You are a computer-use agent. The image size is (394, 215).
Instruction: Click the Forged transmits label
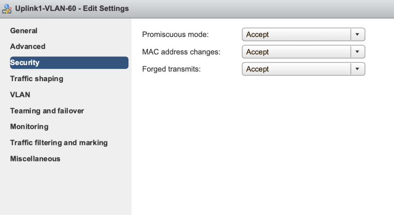171,69
